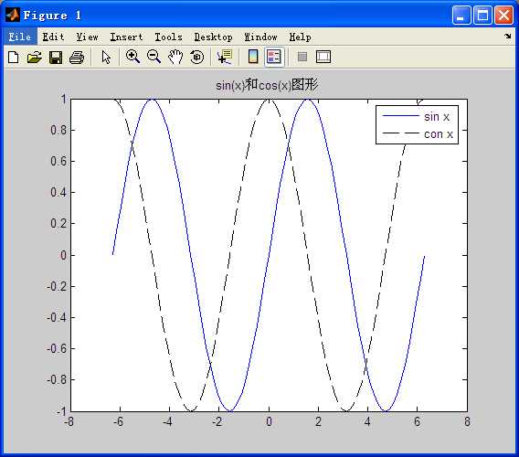Viewport: 519px width, 457px height.
Task: Enable the Rotate 3D tool
Action: [197, 57]
